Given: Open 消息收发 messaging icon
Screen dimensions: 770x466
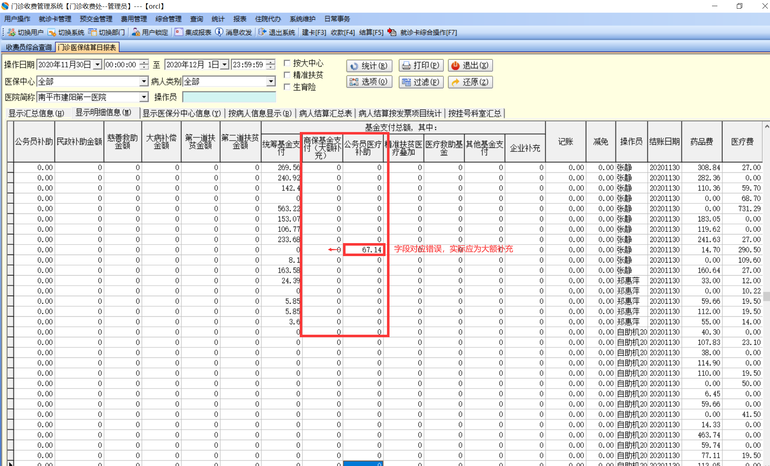Looking at the screenshot, I should (x=219, y=32).
